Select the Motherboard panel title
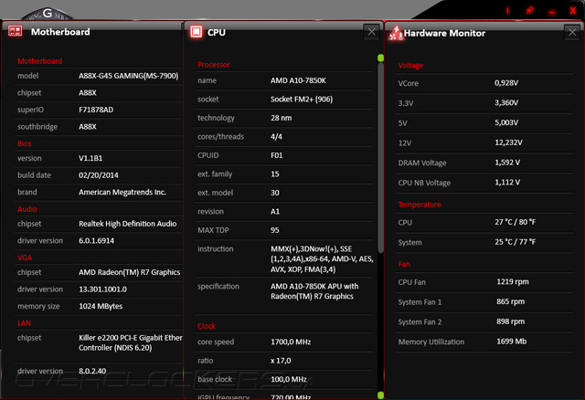 point(60,32)
